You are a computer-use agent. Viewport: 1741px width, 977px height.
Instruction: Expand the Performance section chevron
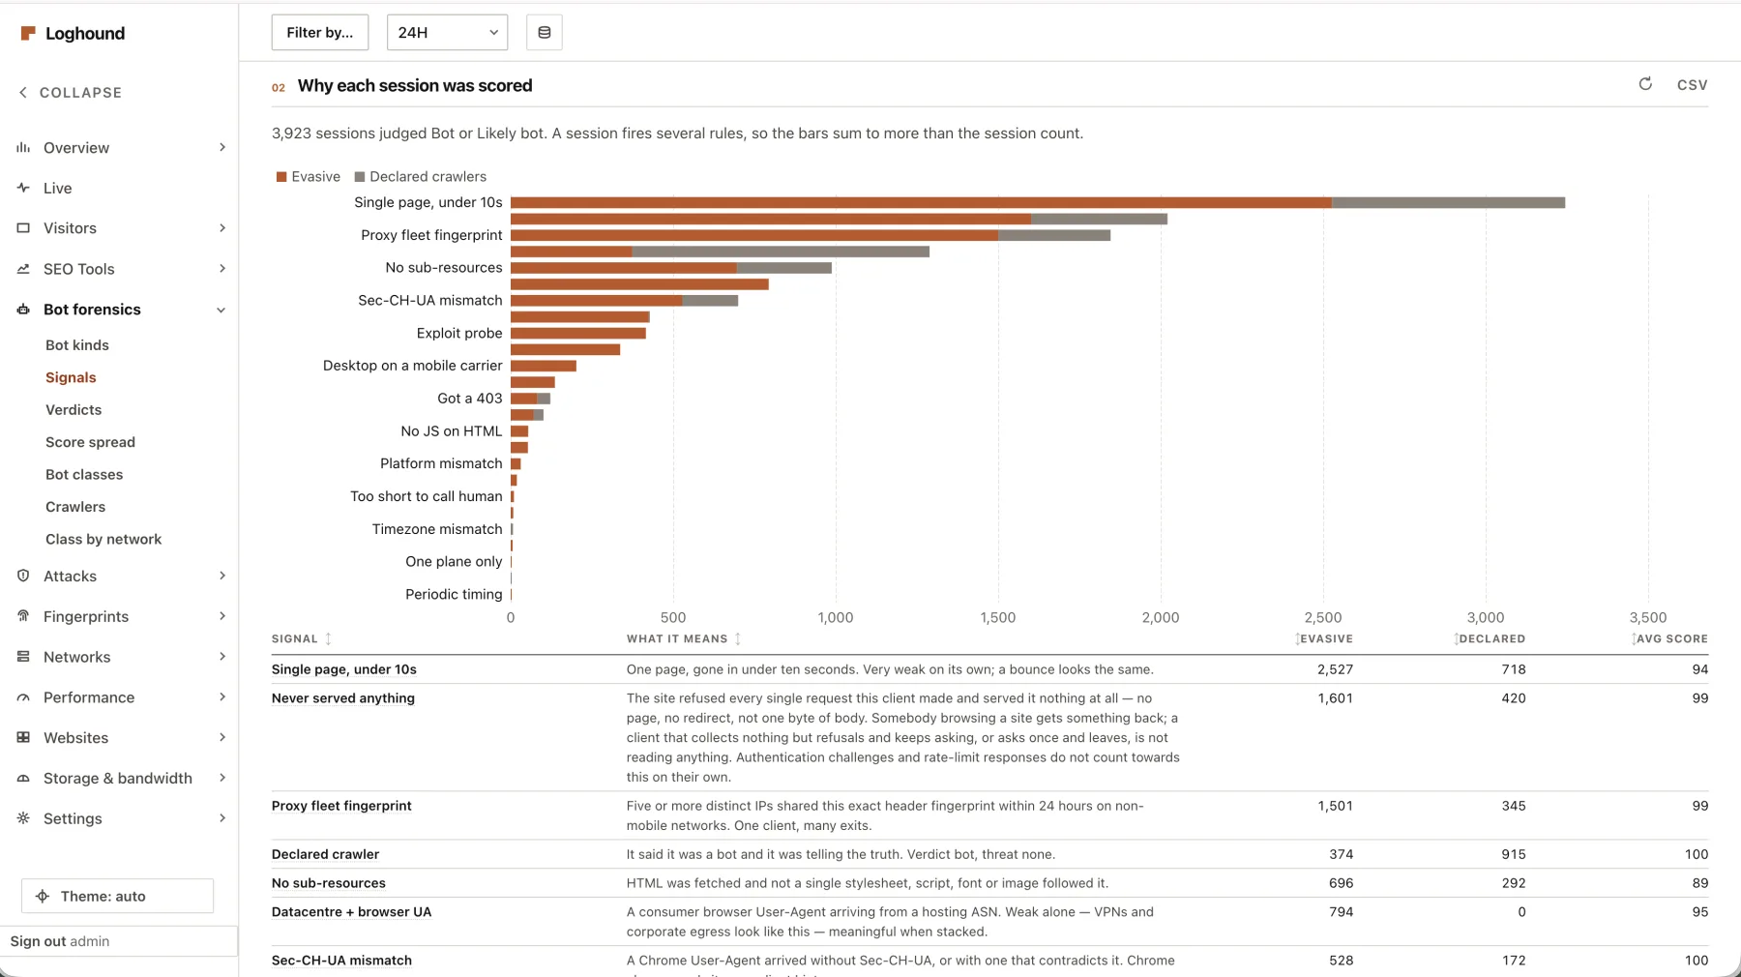(x=222, y=697)
